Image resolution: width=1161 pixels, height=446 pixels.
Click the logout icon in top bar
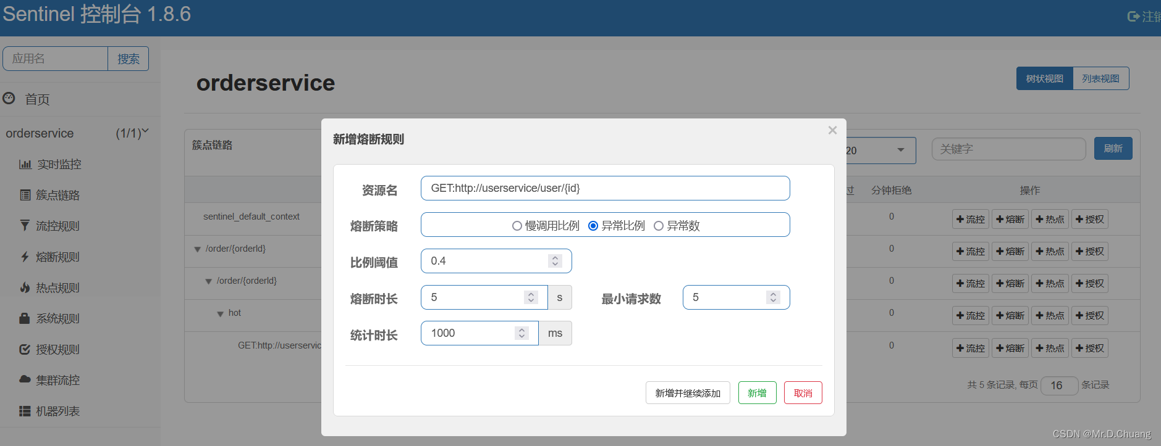point(1133,17)
